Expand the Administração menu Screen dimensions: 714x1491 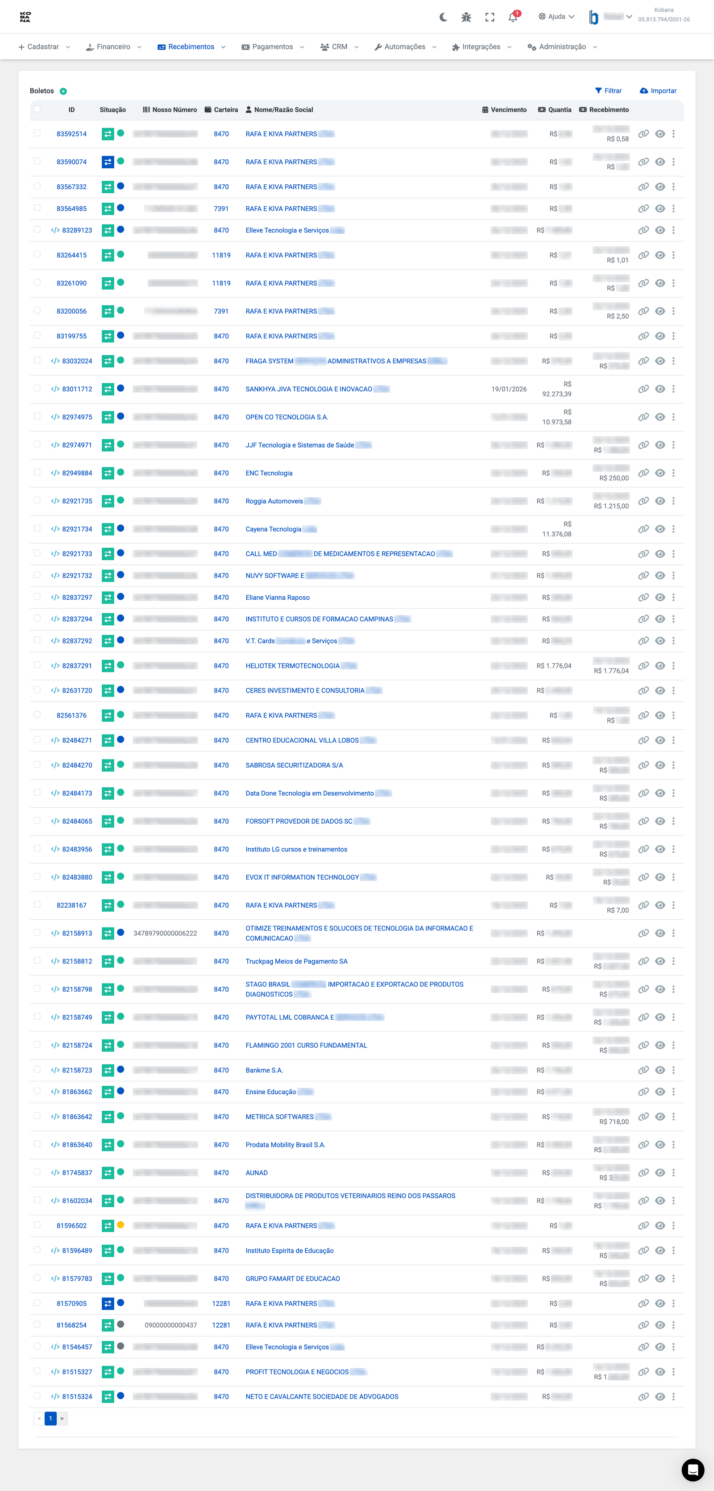[x=562, y=47]
